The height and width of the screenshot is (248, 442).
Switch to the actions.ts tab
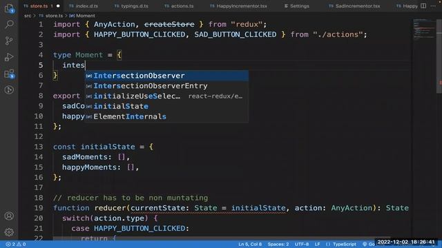point(179,6)
